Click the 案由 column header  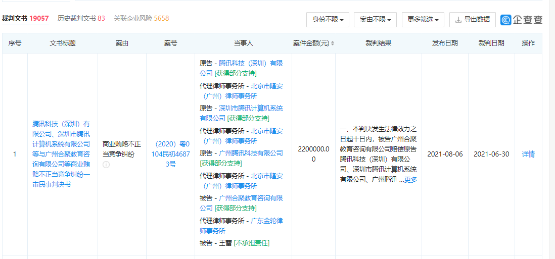tap(122, 43)
